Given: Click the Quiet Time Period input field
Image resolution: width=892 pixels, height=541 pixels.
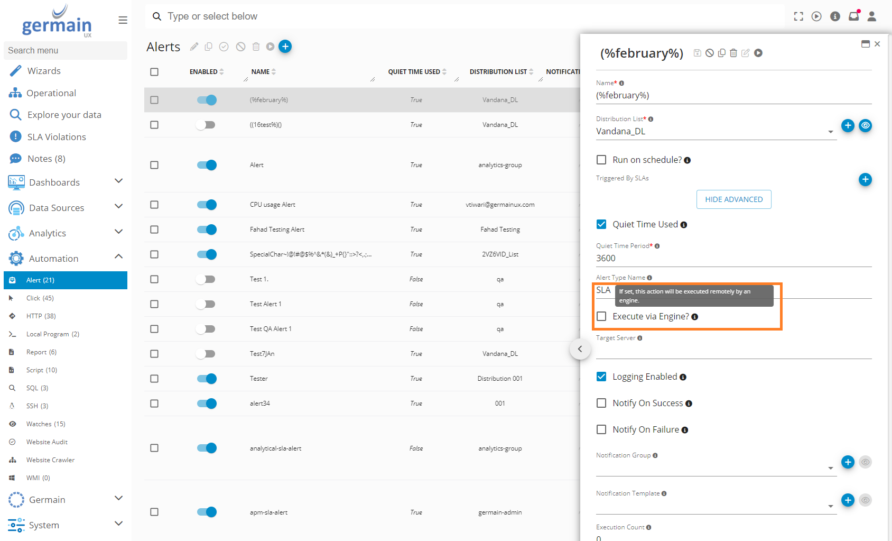Looking at the screenshot, I should click(x=733, y=258).
